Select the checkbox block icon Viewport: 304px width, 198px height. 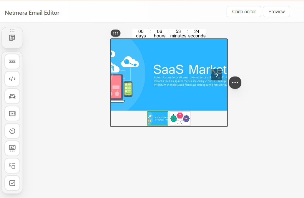(12, 183)
